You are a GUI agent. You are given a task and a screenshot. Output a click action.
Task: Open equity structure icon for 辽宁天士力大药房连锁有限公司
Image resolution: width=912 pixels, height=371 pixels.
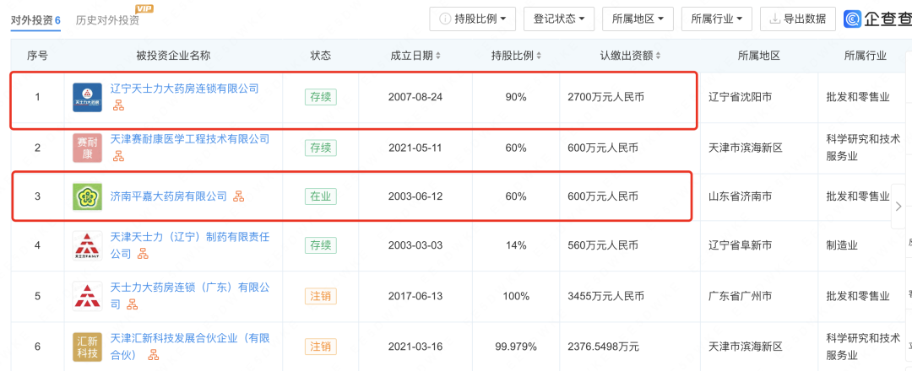pyautogui.click(x=119, y=105)
